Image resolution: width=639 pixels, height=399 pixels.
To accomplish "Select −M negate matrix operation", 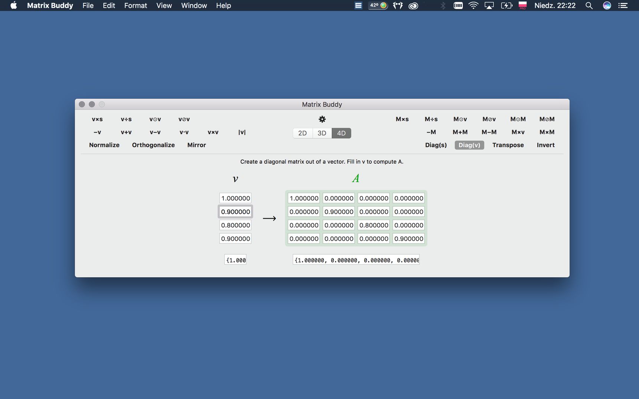I will click(431, 132).
